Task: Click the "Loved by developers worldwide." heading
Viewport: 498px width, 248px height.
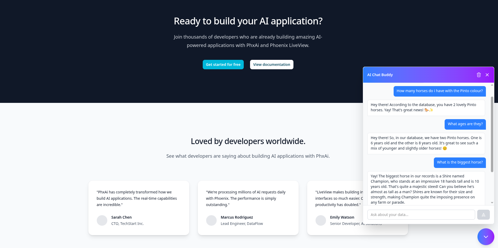Action: (248, 141)
